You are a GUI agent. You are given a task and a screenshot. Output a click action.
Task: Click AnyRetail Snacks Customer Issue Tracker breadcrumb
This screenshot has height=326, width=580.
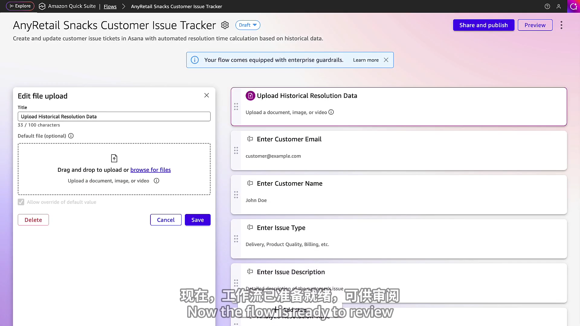pos(176,6)
